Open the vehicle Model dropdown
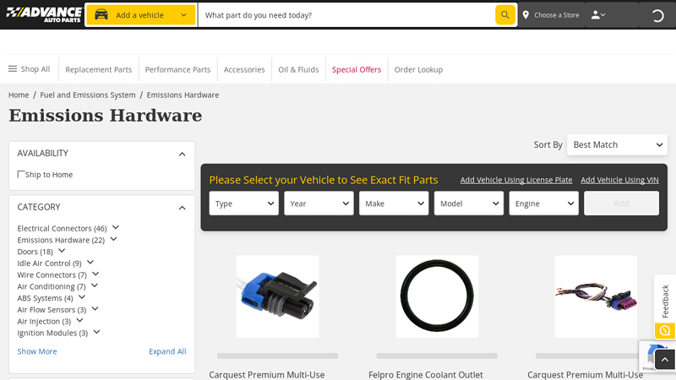The height and width of the screenshot is (380, 676). (469, 204)
